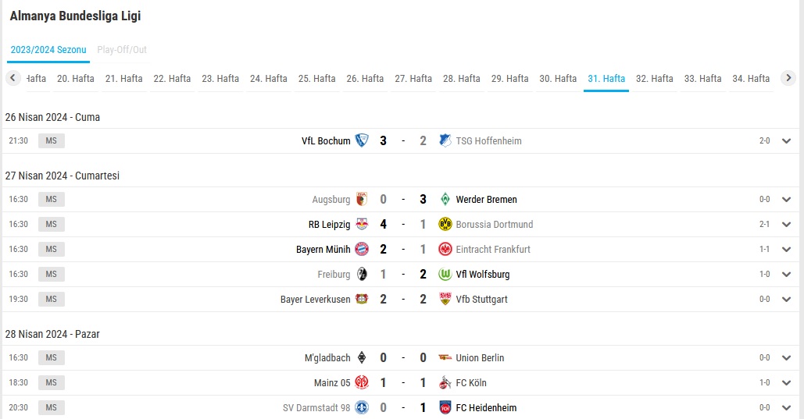Expand the Darmstadt vs Heidenheim match details
804x419 pixels.
(x=787, y=408)
